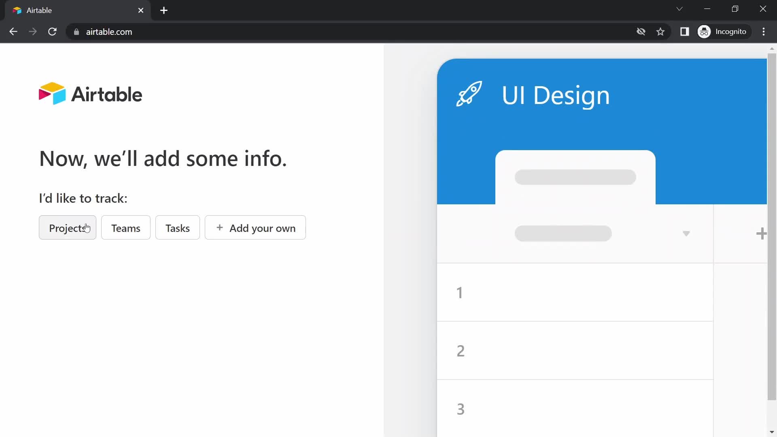Click the bookmark/favorite icon in browser
This screenshot has height=437, width=777.
661,32
